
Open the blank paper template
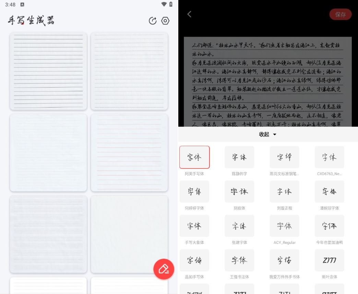(x=129, y=234)
